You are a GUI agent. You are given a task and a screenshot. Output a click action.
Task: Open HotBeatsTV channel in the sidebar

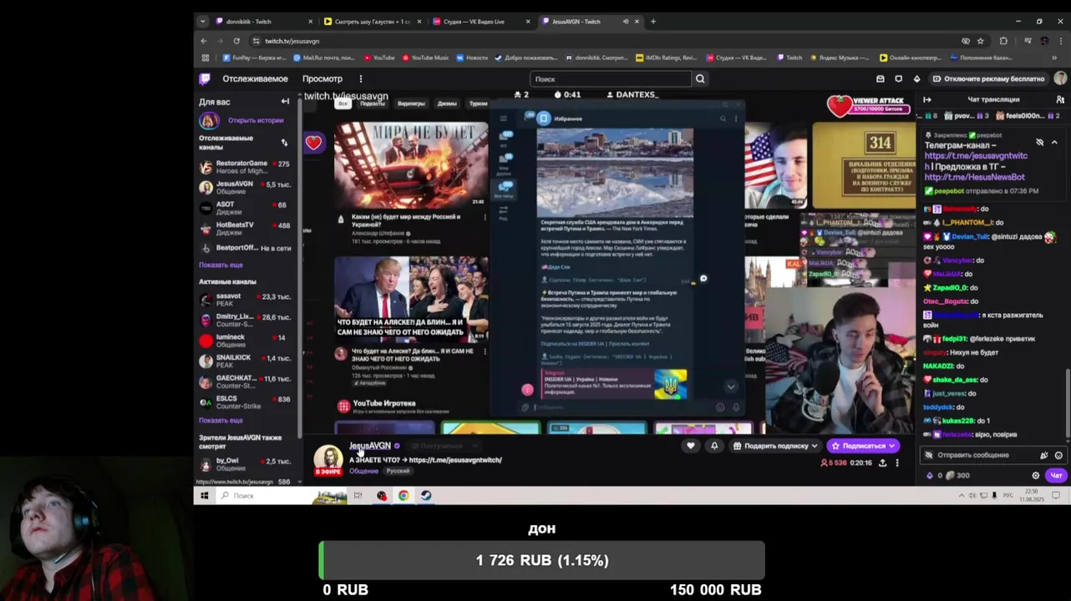tap(245, 228)
